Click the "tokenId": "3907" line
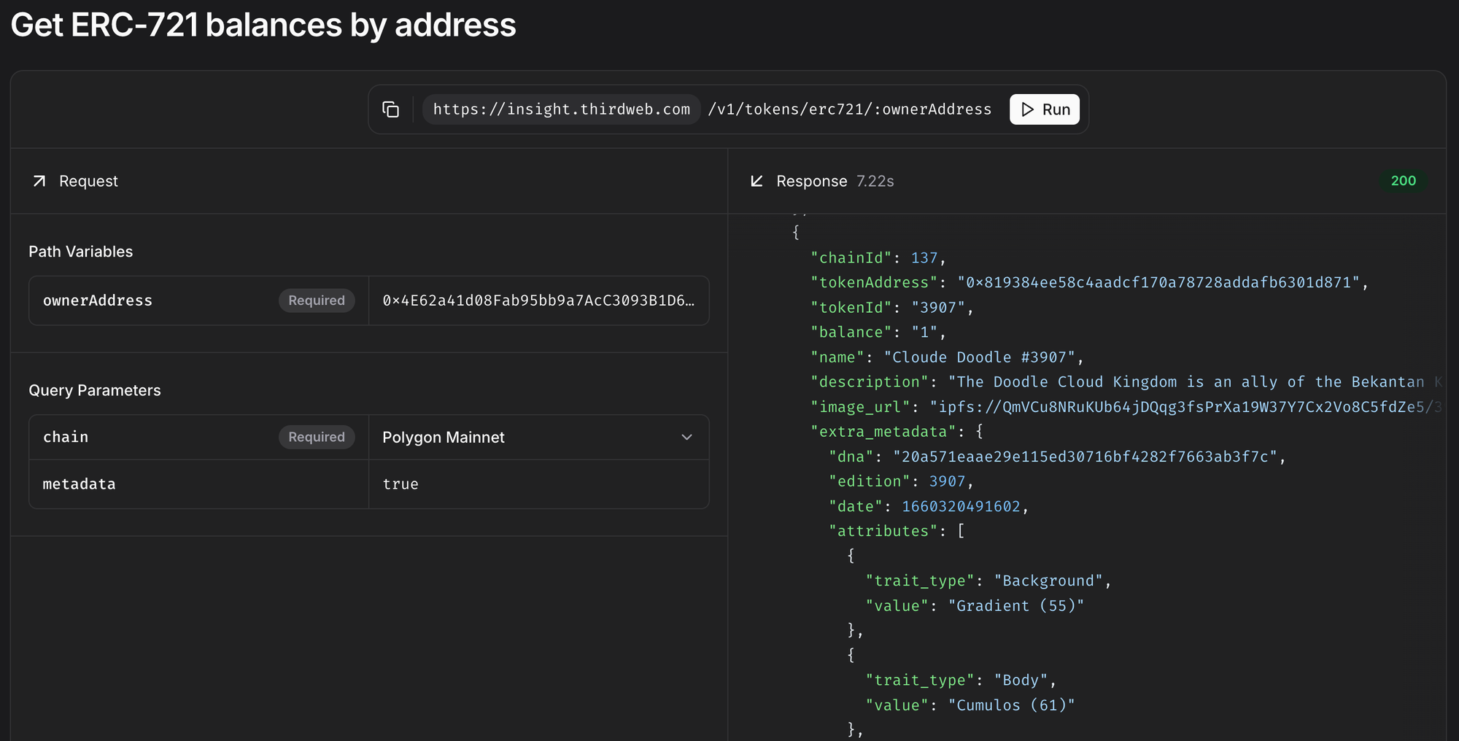 (x=892, y=308)
